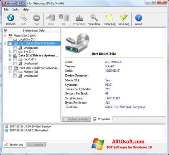169x155 pixels.
Task: Open the Tasks menu
Action: 15,9
